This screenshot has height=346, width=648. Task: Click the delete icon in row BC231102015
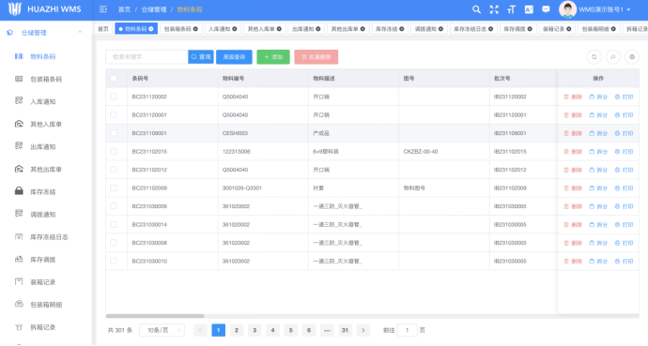coord(573,152)
